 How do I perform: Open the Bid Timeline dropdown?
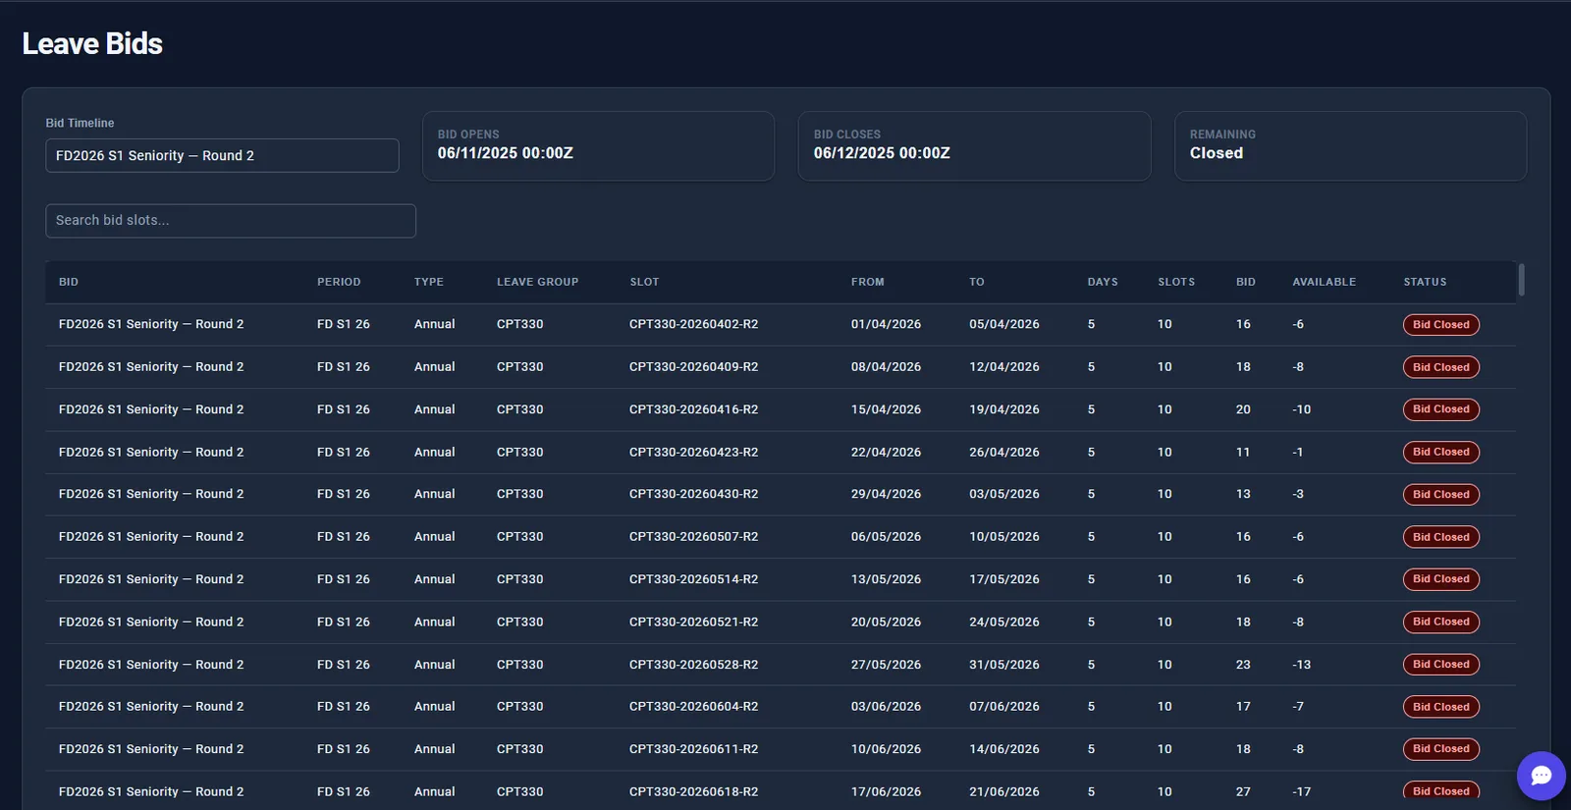pos(222,155)
